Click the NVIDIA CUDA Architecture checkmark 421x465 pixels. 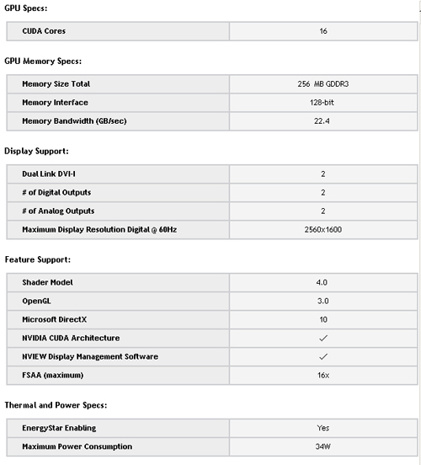323,338
